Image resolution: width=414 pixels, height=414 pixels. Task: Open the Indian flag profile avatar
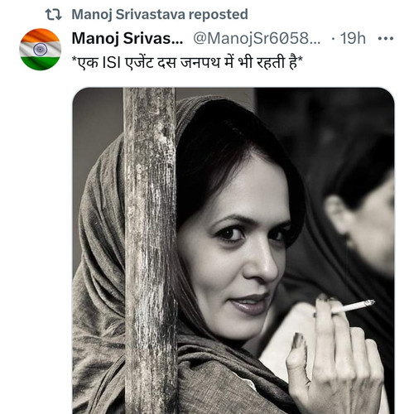tap(41, 49)
